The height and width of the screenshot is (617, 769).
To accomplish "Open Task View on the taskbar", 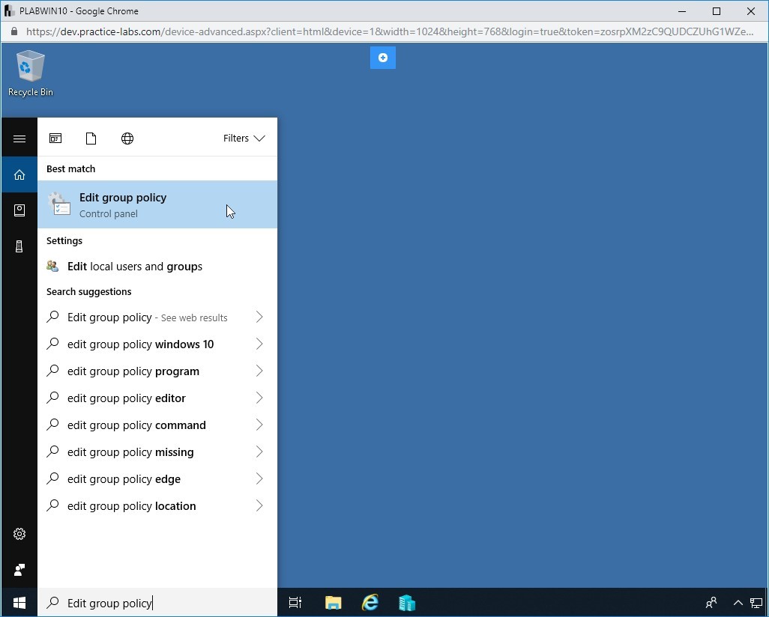I will (295, 602).
